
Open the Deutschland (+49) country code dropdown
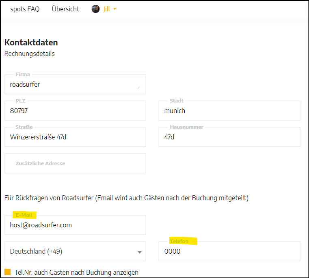[x=75, y=251]
